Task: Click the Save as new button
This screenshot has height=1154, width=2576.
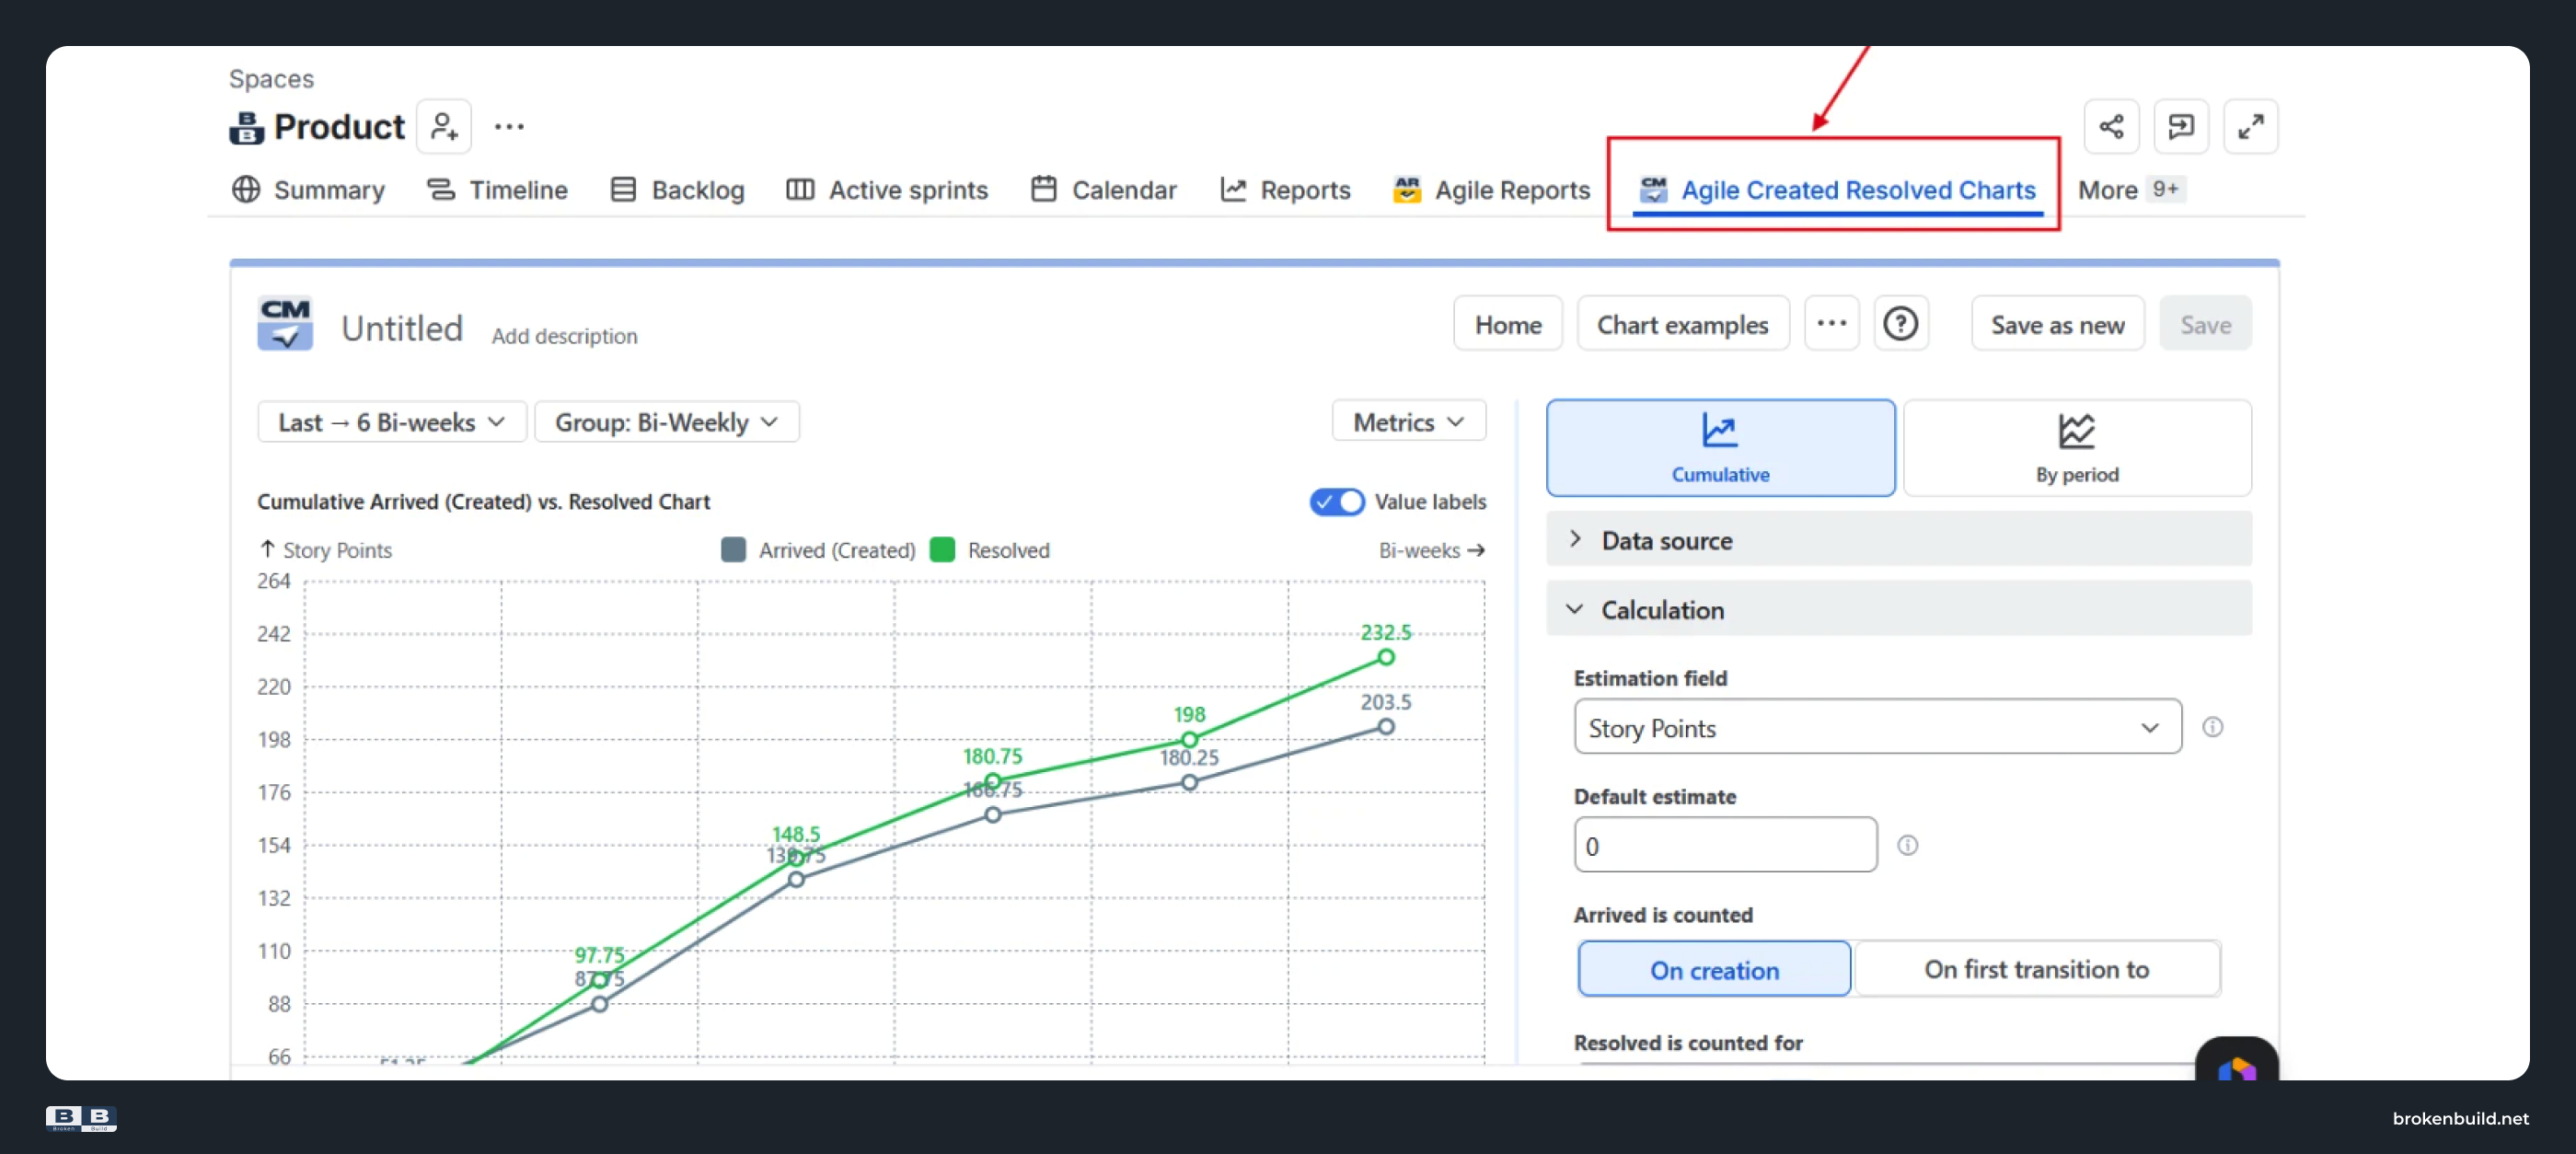Action: pyautogui.click(x=2058, y=324)
